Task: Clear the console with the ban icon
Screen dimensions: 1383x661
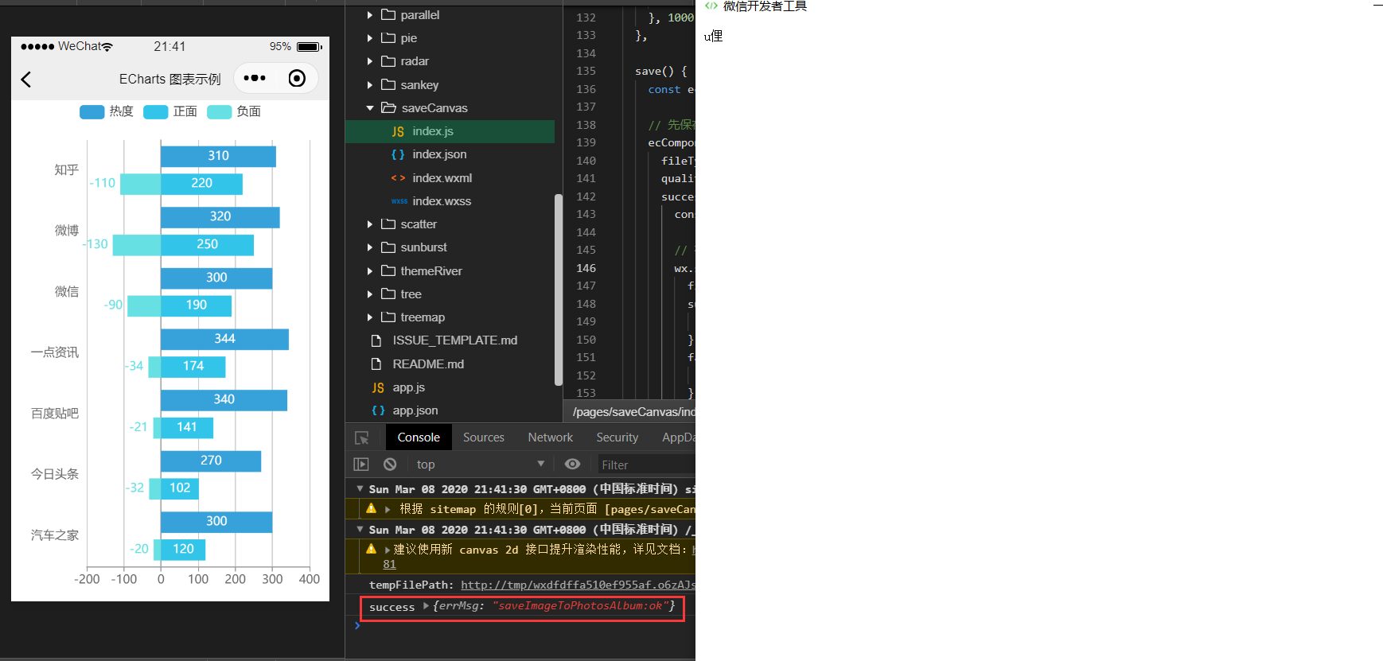Action: point(390,464)
